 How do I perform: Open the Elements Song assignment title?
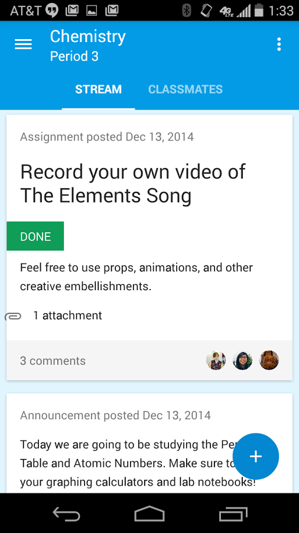point(133,184)
